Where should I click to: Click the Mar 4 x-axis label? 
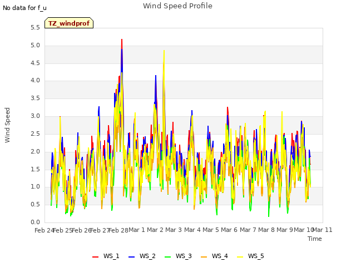192,230
